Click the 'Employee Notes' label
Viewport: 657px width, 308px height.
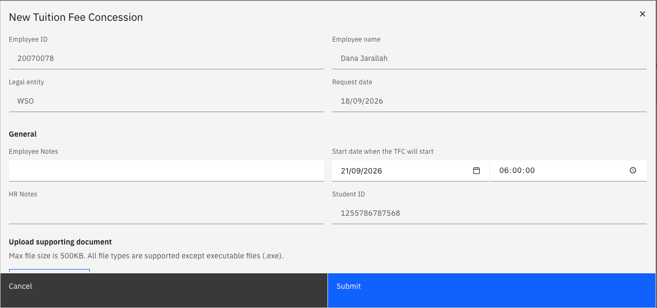coord(34,152)
